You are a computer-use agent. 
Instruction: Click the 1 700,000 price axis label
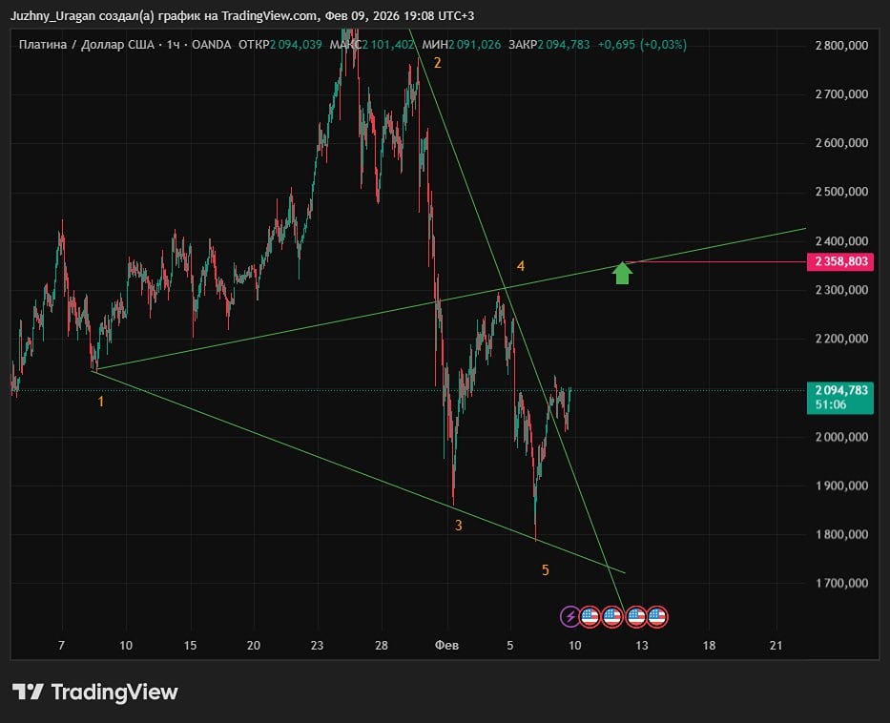tap(841, 584)
